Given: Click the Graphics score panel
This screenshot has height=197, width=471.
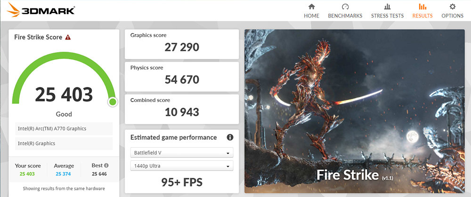Looking at the screenshot, I should 182,44.
